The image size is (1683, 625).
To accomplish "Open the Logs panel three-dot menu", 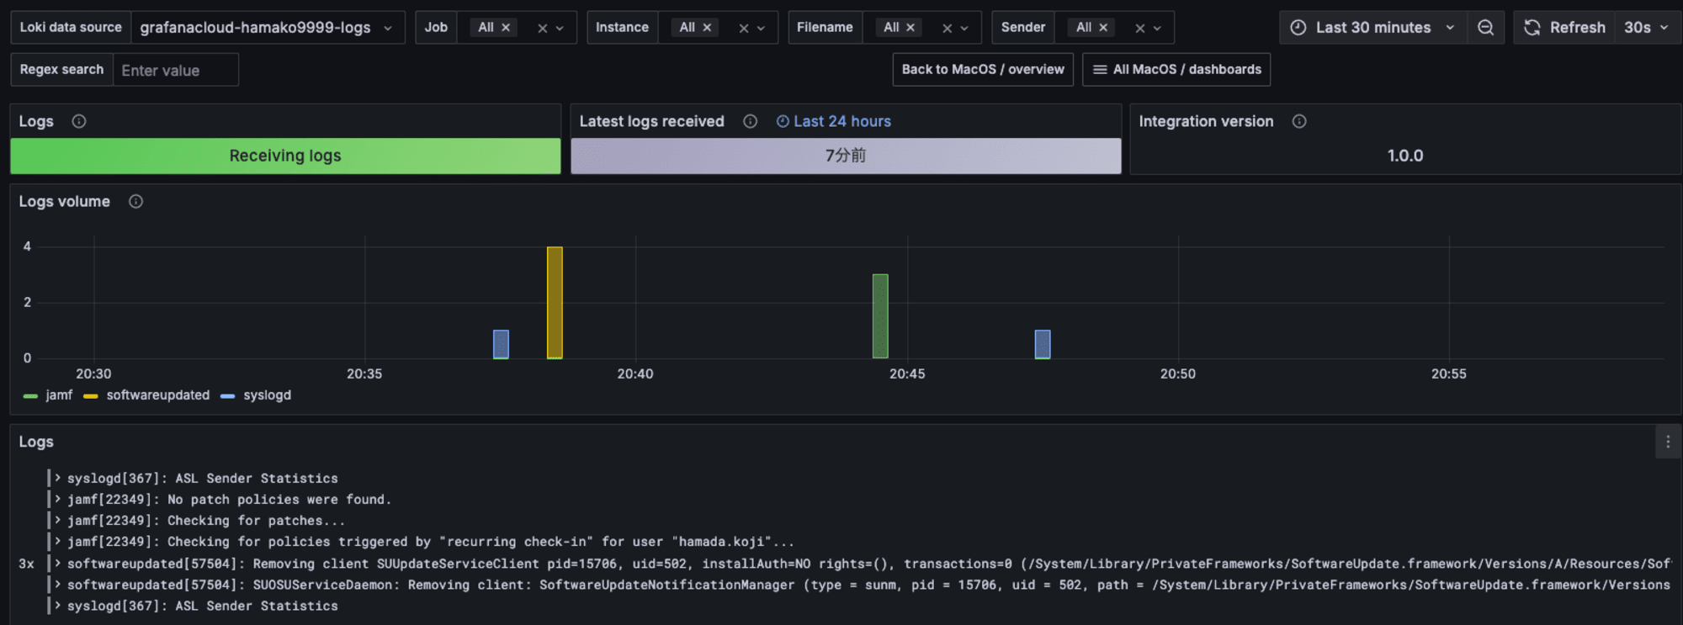I will (x=1668, y=442).
